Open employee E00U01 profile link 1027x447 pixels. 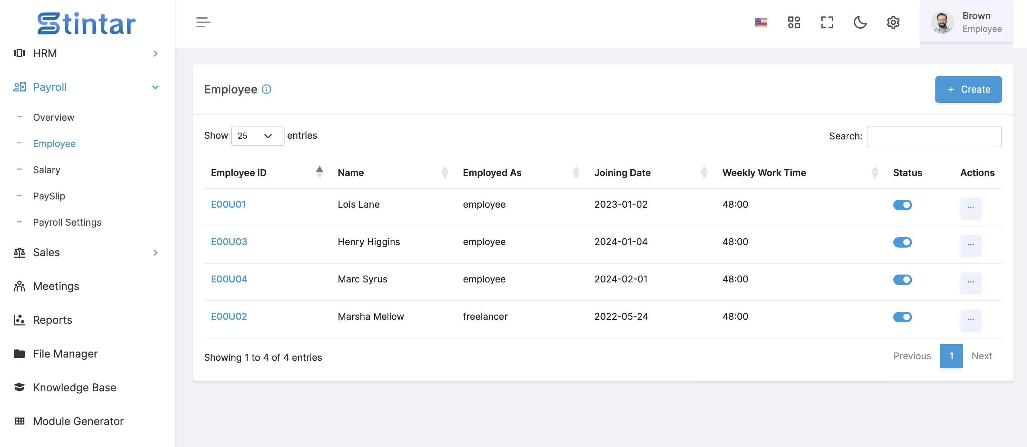coord(228,203)
